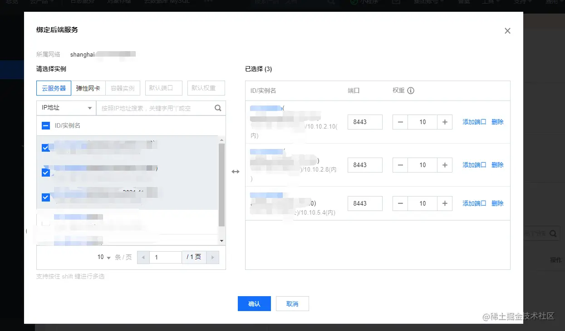
Task: Go to previous page in instance list
Action: point(143,257)
